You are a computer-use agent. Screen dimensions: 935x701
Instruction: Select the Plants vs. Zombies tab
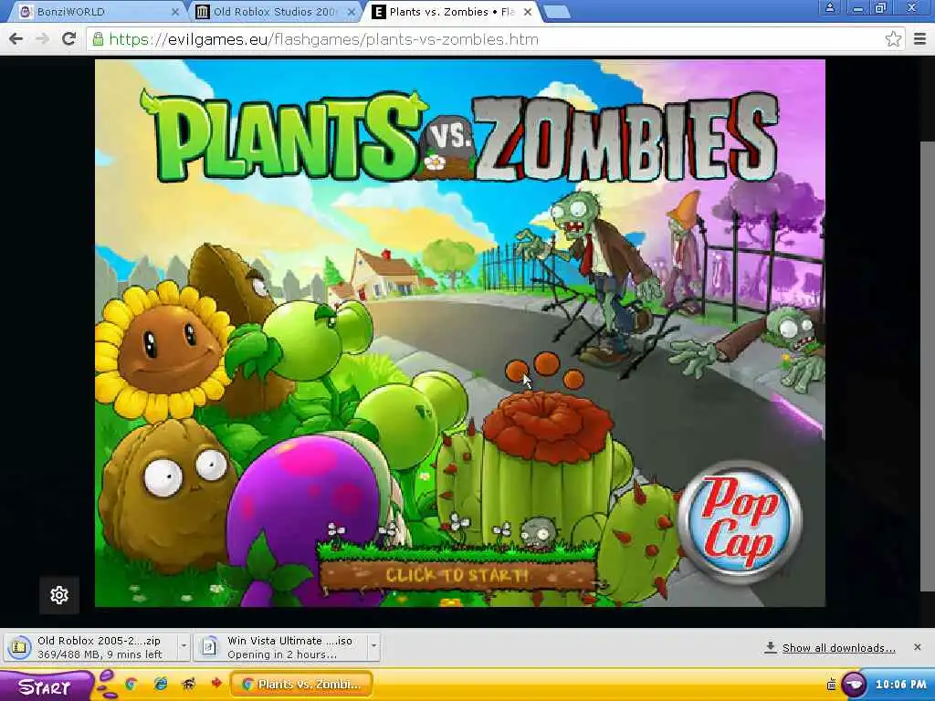pos(451,12)
